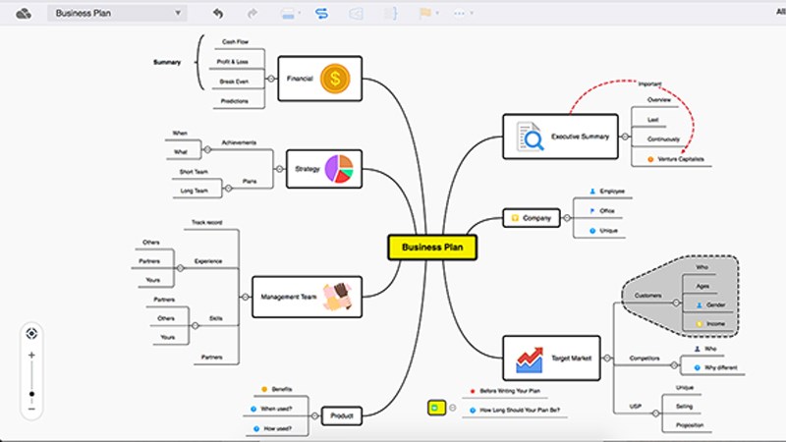Select the small yellow floating topic
Image resolution: width=786 pixels, height=442 pixels.
coord(436,408)
